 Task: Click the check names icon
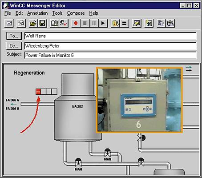[x=64, y=23]
